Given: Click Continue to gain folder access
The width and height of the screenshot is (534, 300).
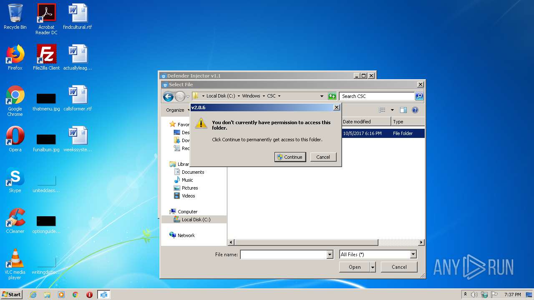Looking at the screenshot, I should [x=290, y=157].
